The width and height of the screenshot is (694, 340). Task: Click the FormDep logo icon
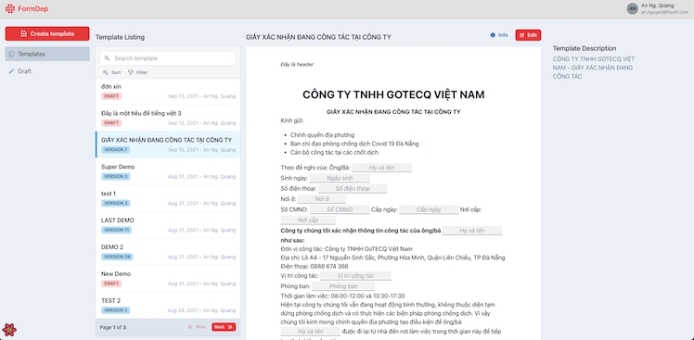click(9, 8)
